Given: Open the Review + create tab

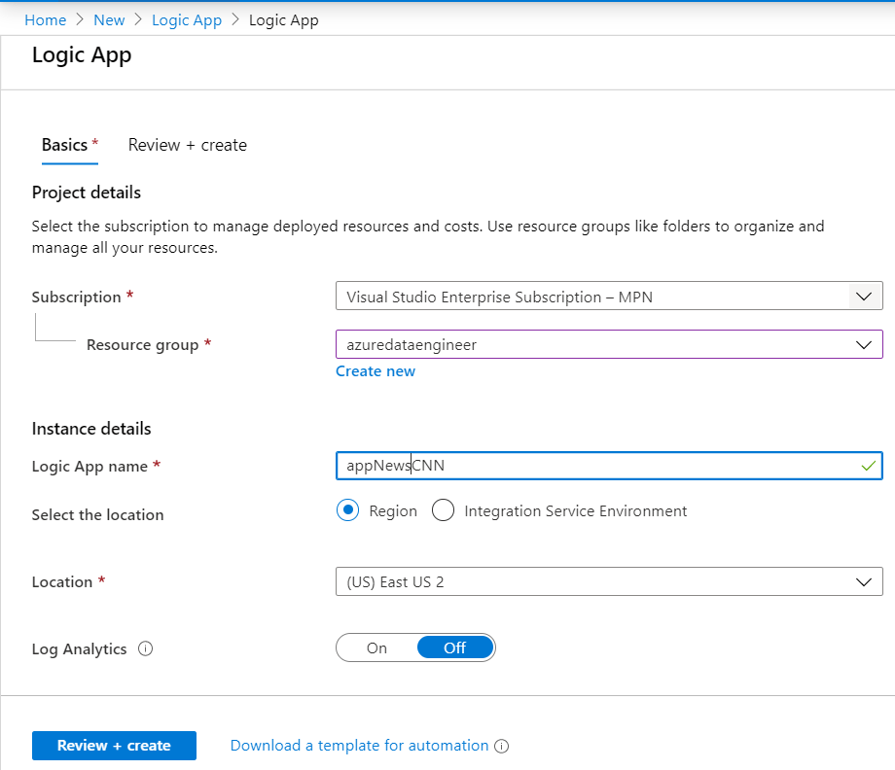Looking at the screenshot, I should pyautogui.click(x=187, y=145).
